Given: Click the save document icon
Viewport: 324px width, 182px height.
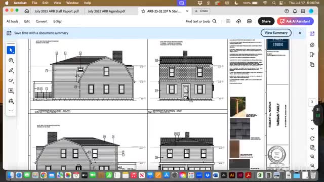Looking at the screenshot, I should [x=228, y=21].
